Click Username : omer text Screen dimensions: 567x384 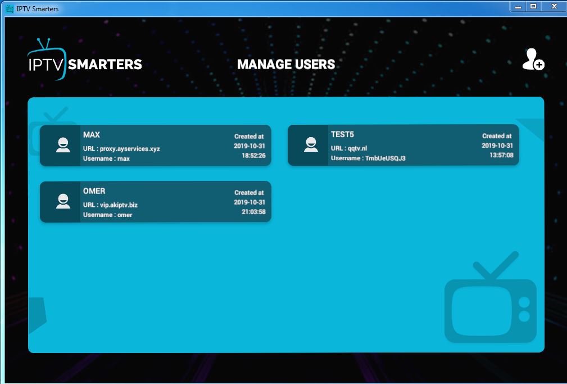coord(108,215)
